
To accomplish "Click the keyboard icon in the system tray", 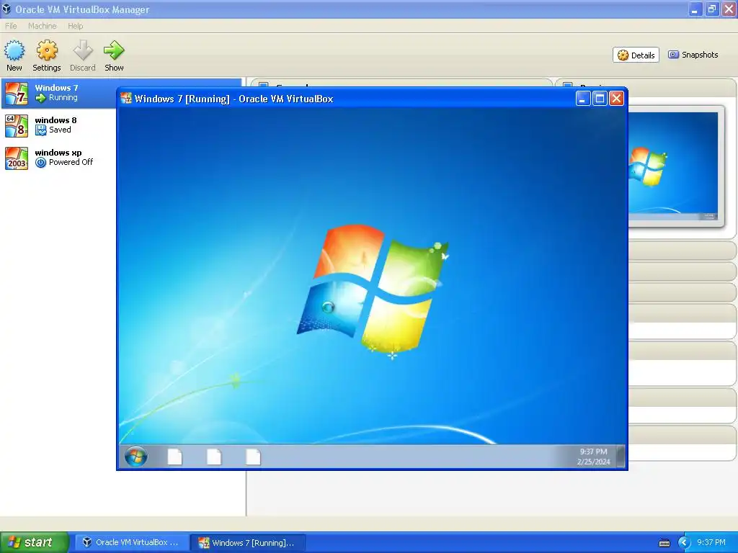I will point(664,543).
